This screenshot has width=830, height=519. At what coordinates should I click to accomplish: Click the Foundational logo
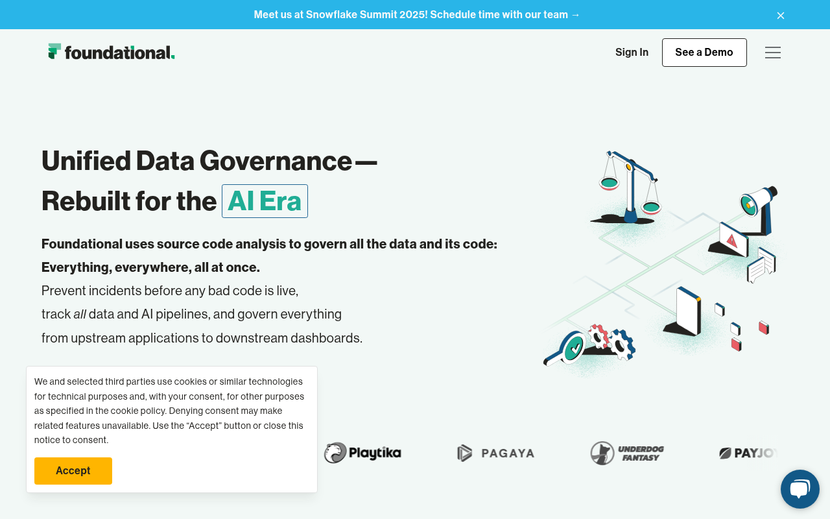coord(110,51)
